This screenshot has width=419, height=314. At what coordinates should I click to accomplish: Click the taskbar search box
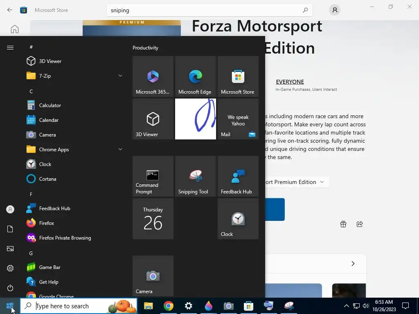click(x=79, y=306)
